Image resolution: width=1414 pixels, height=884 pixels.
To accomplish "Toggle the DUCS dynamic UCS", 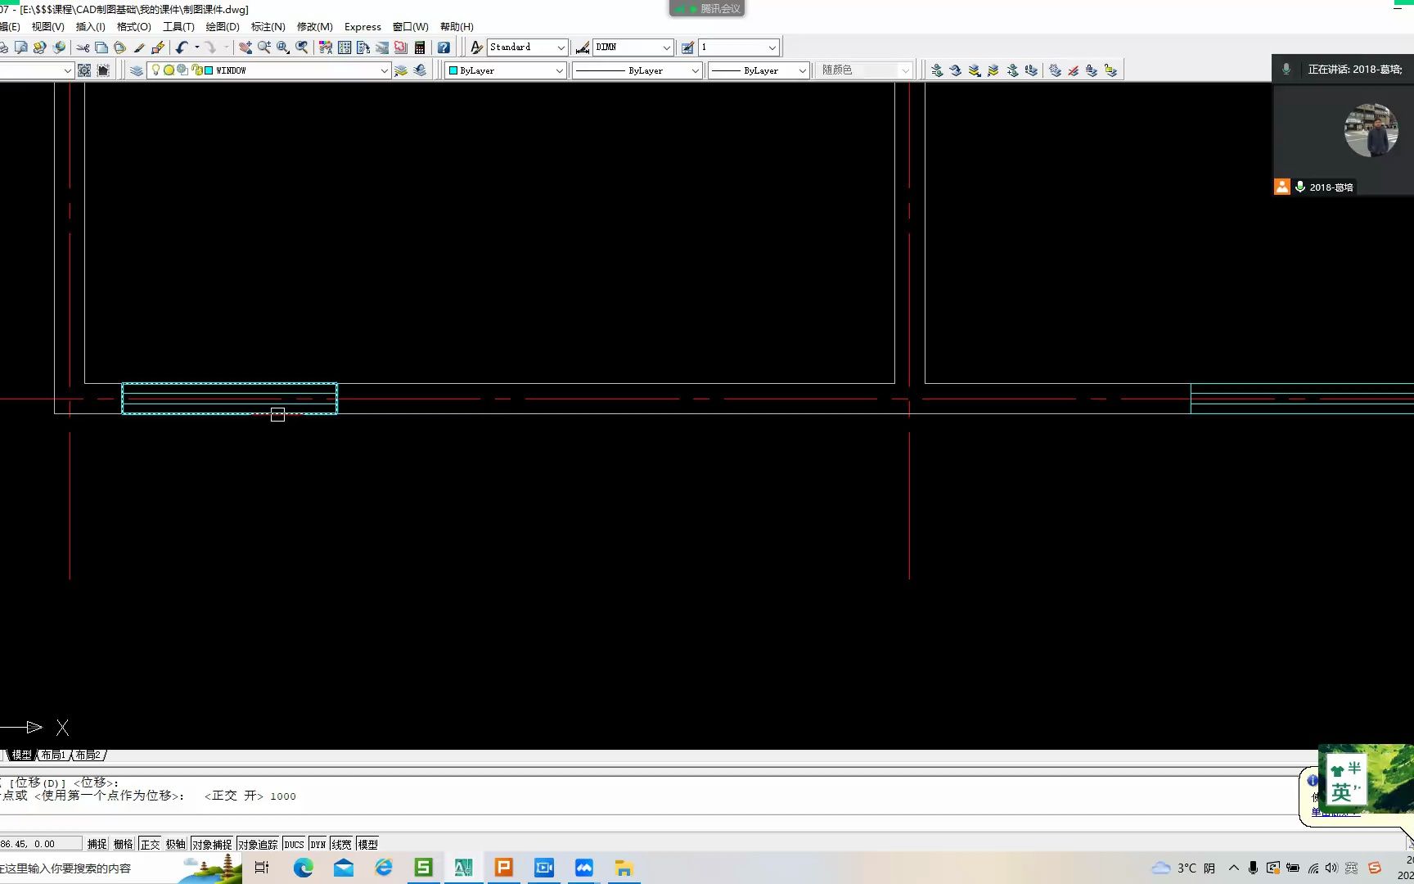I will pyautogui.click(x=295, y=844).
